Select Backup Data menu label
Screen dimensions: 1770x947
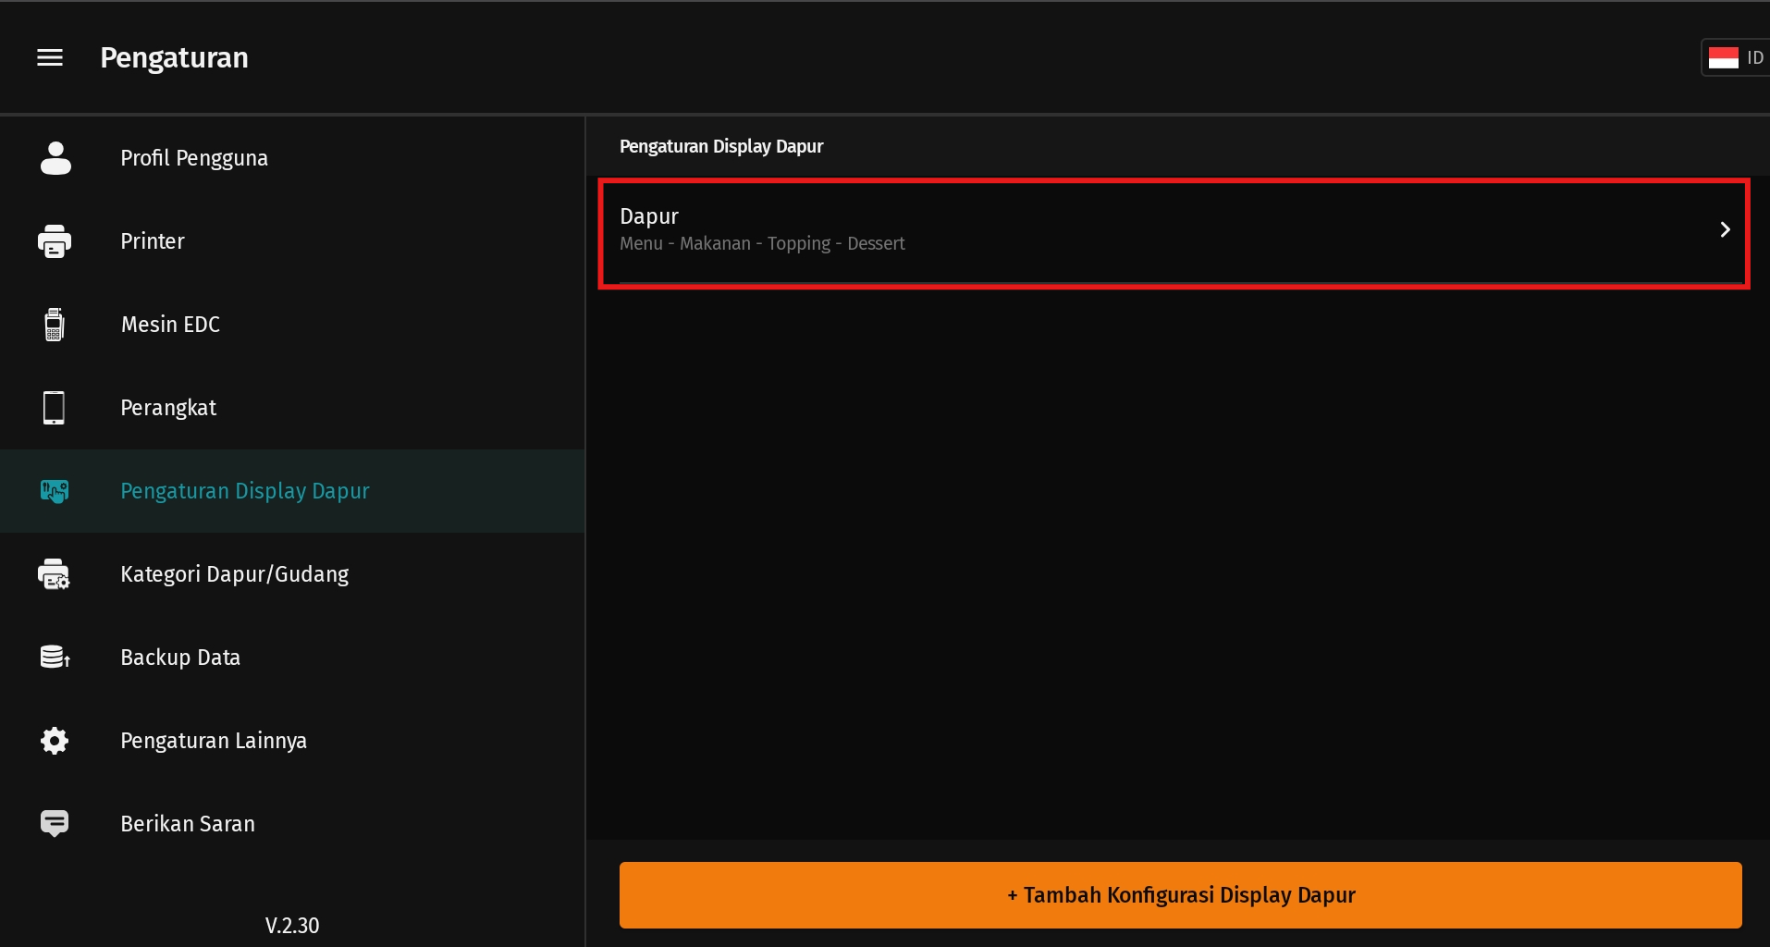coord(180,658)
